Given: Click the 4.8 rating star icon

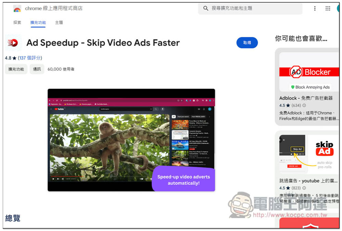Looking at the screenshot, I should [x=14, y=58].
